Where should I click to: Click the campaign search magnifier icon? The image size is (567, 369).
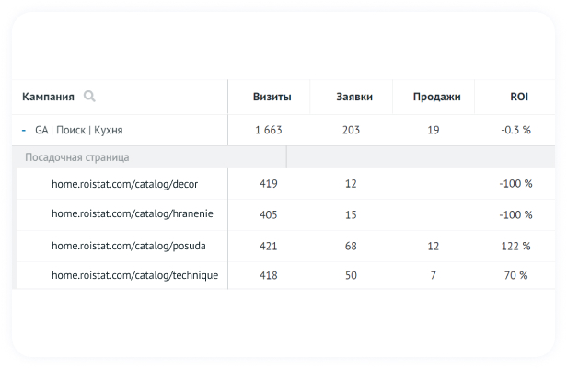click(89, 96)
